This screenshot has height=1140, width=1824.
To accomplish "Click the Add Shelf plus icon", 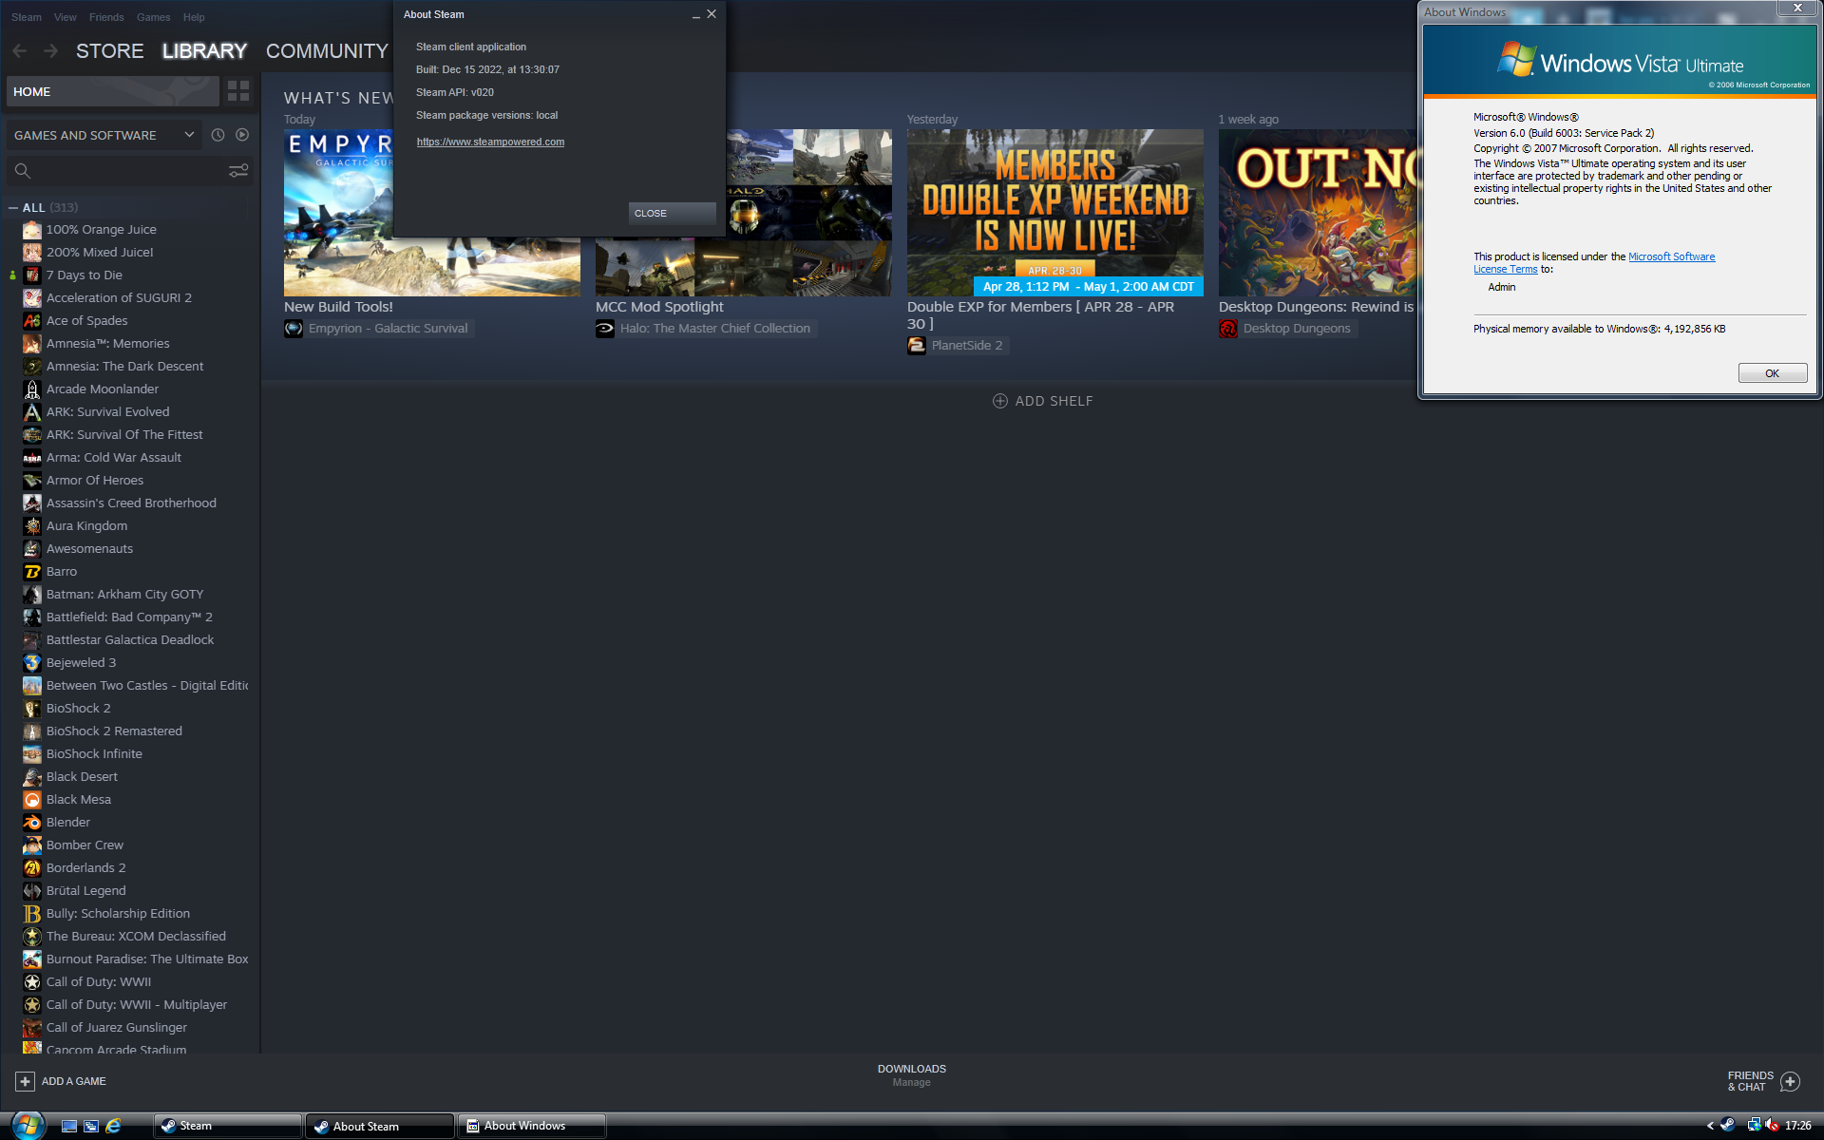I will tap(999, 401).
